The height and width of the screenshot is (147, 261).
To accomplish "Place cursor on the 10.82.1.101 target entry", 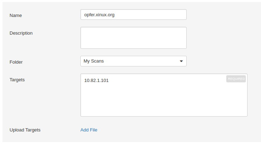I will point(96,81).
